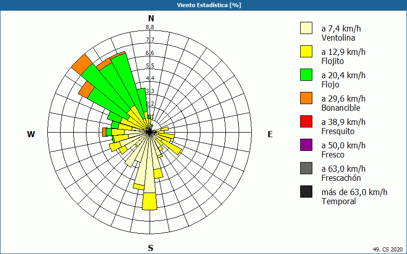Click the 'Fresquito' legend label
This screenshot has height=254, width=407.
click(338, 131)
